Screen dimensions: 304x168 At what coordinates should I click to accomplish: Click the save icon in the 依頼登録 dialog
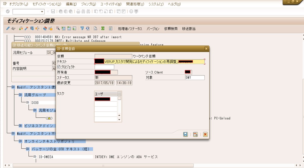click(185, 134)
